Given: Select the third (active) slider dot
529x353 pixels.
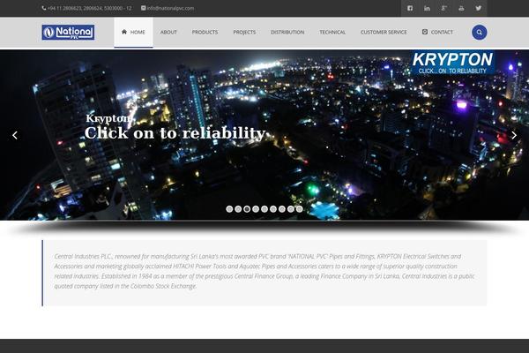Looking at the screenshot, I should tap(247, 209).
